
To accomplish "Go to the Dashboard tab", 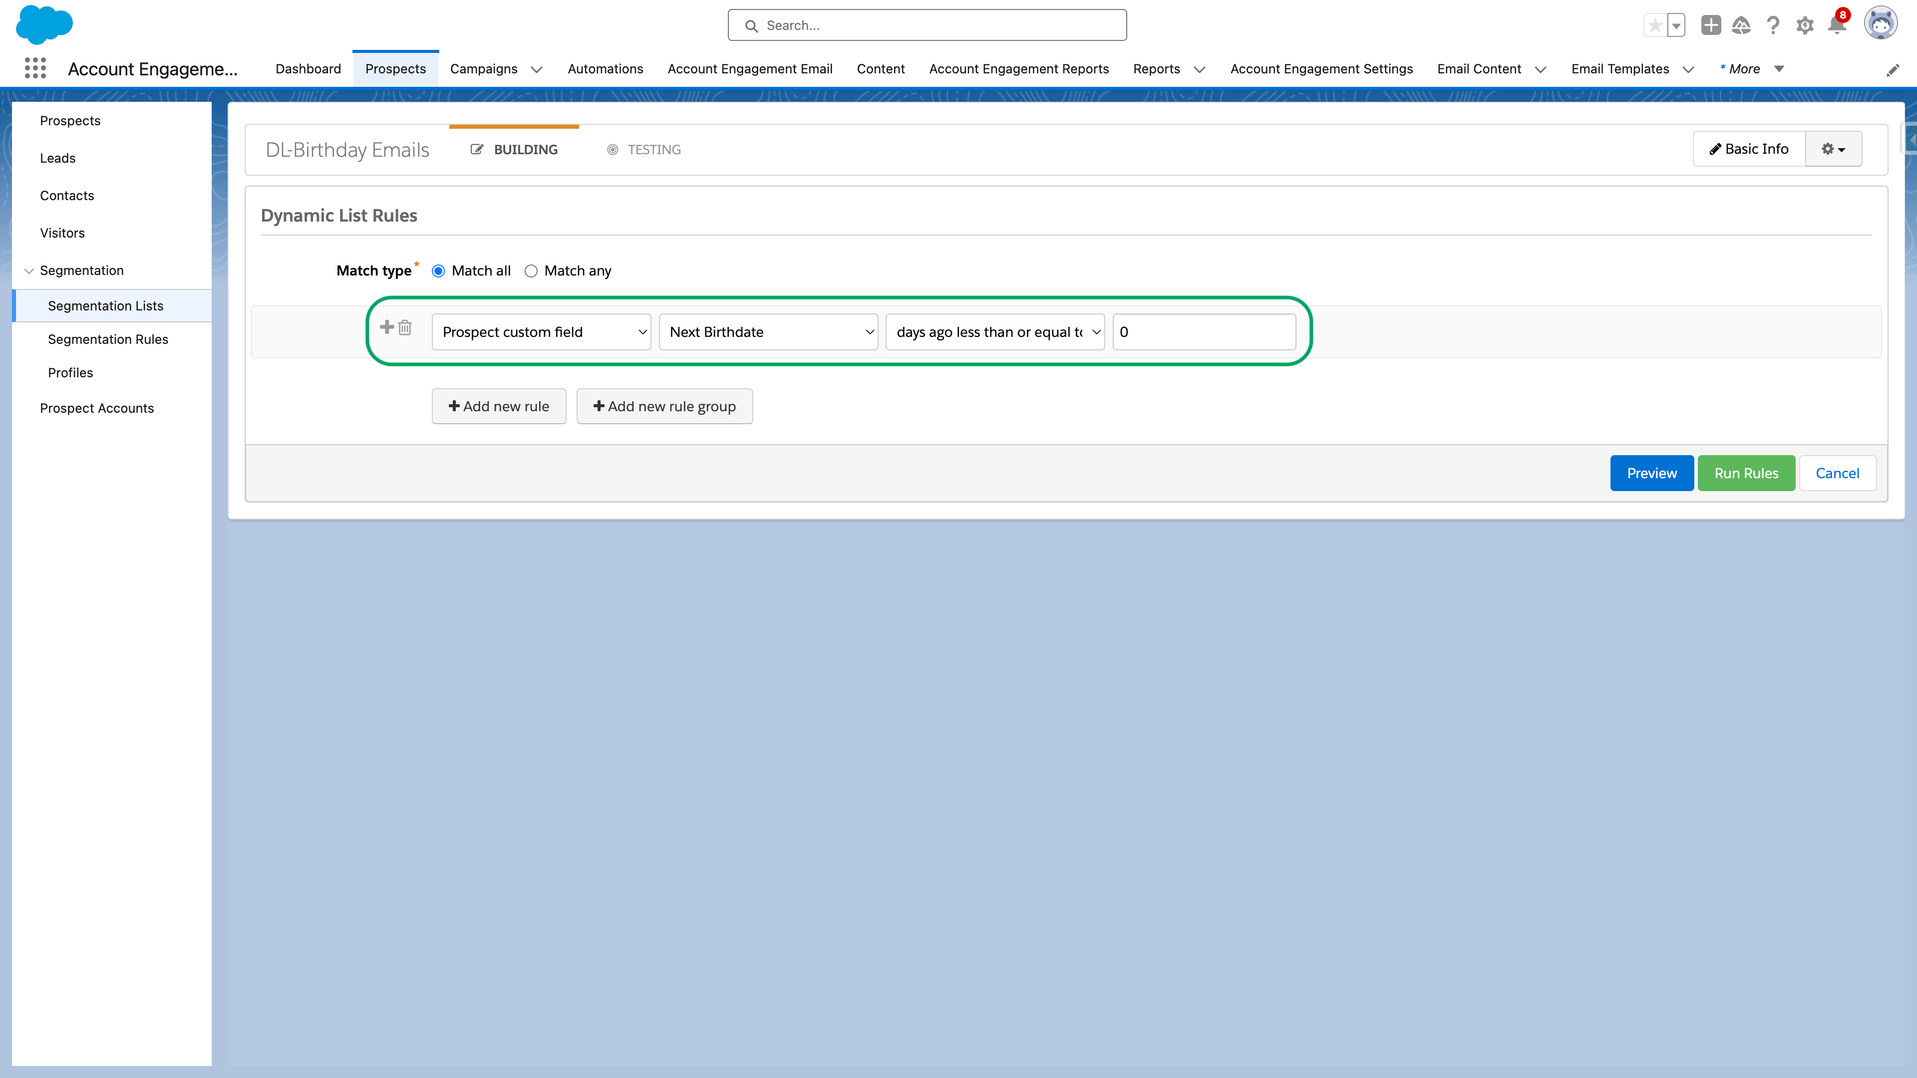I will [x=308, y=69].
